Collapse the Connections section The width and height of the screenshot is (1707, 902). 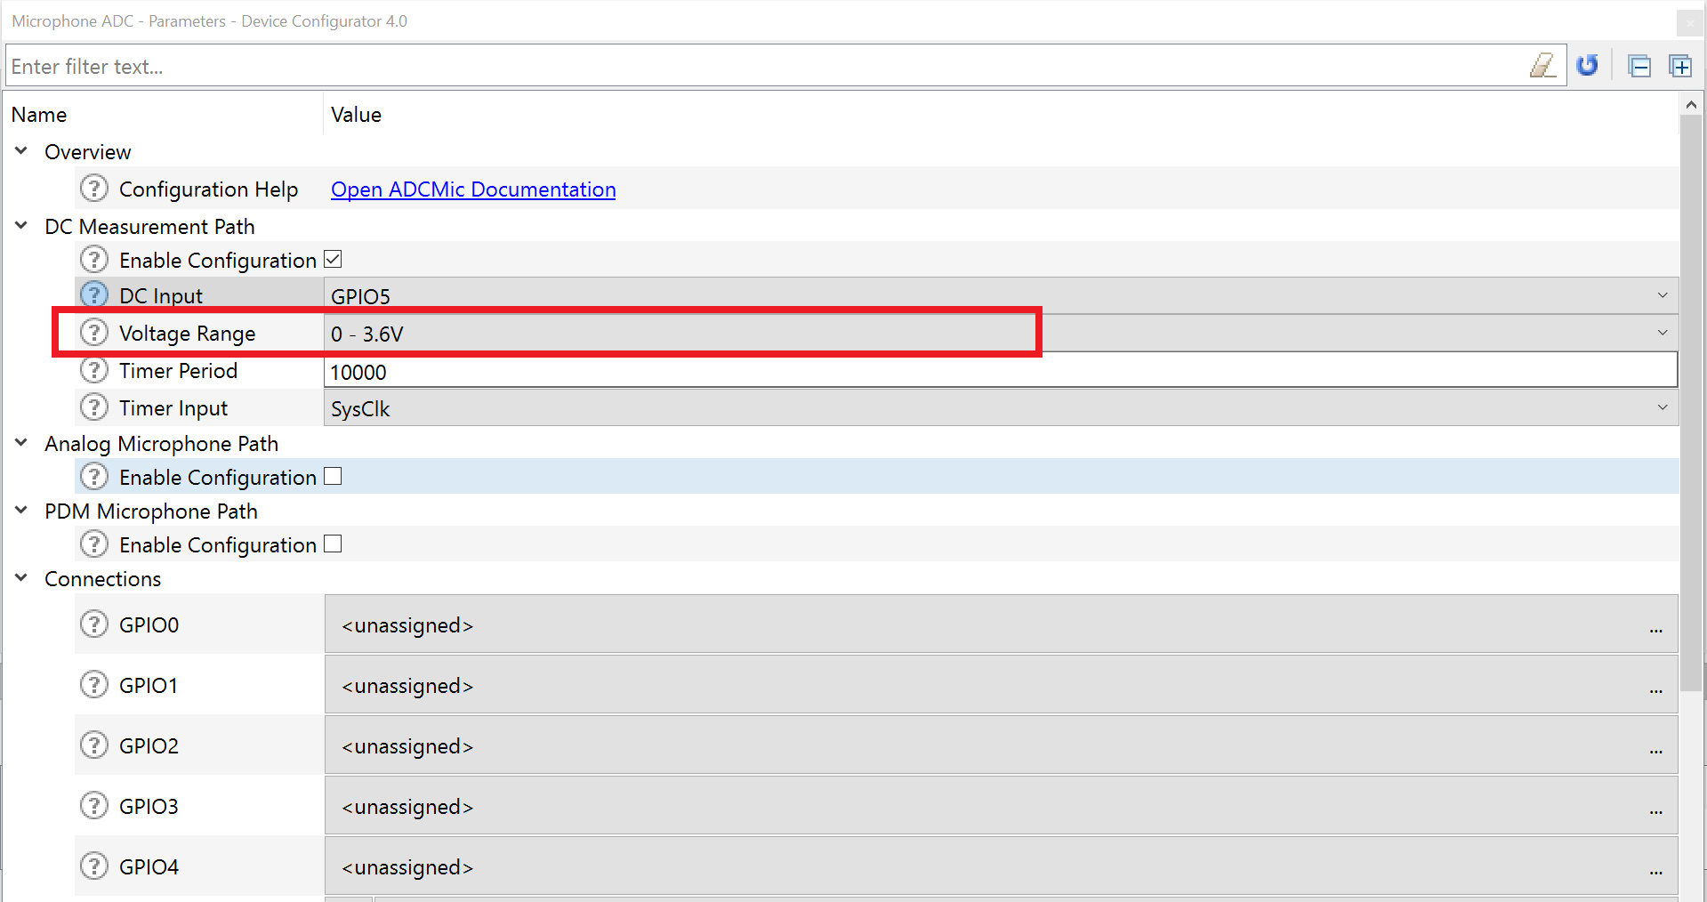tap(21, 578)
